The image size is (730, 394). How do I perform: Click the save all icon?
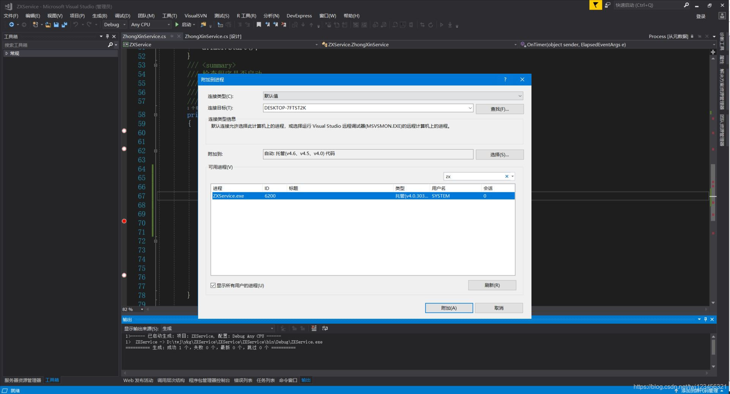click(x=64, y=25)
